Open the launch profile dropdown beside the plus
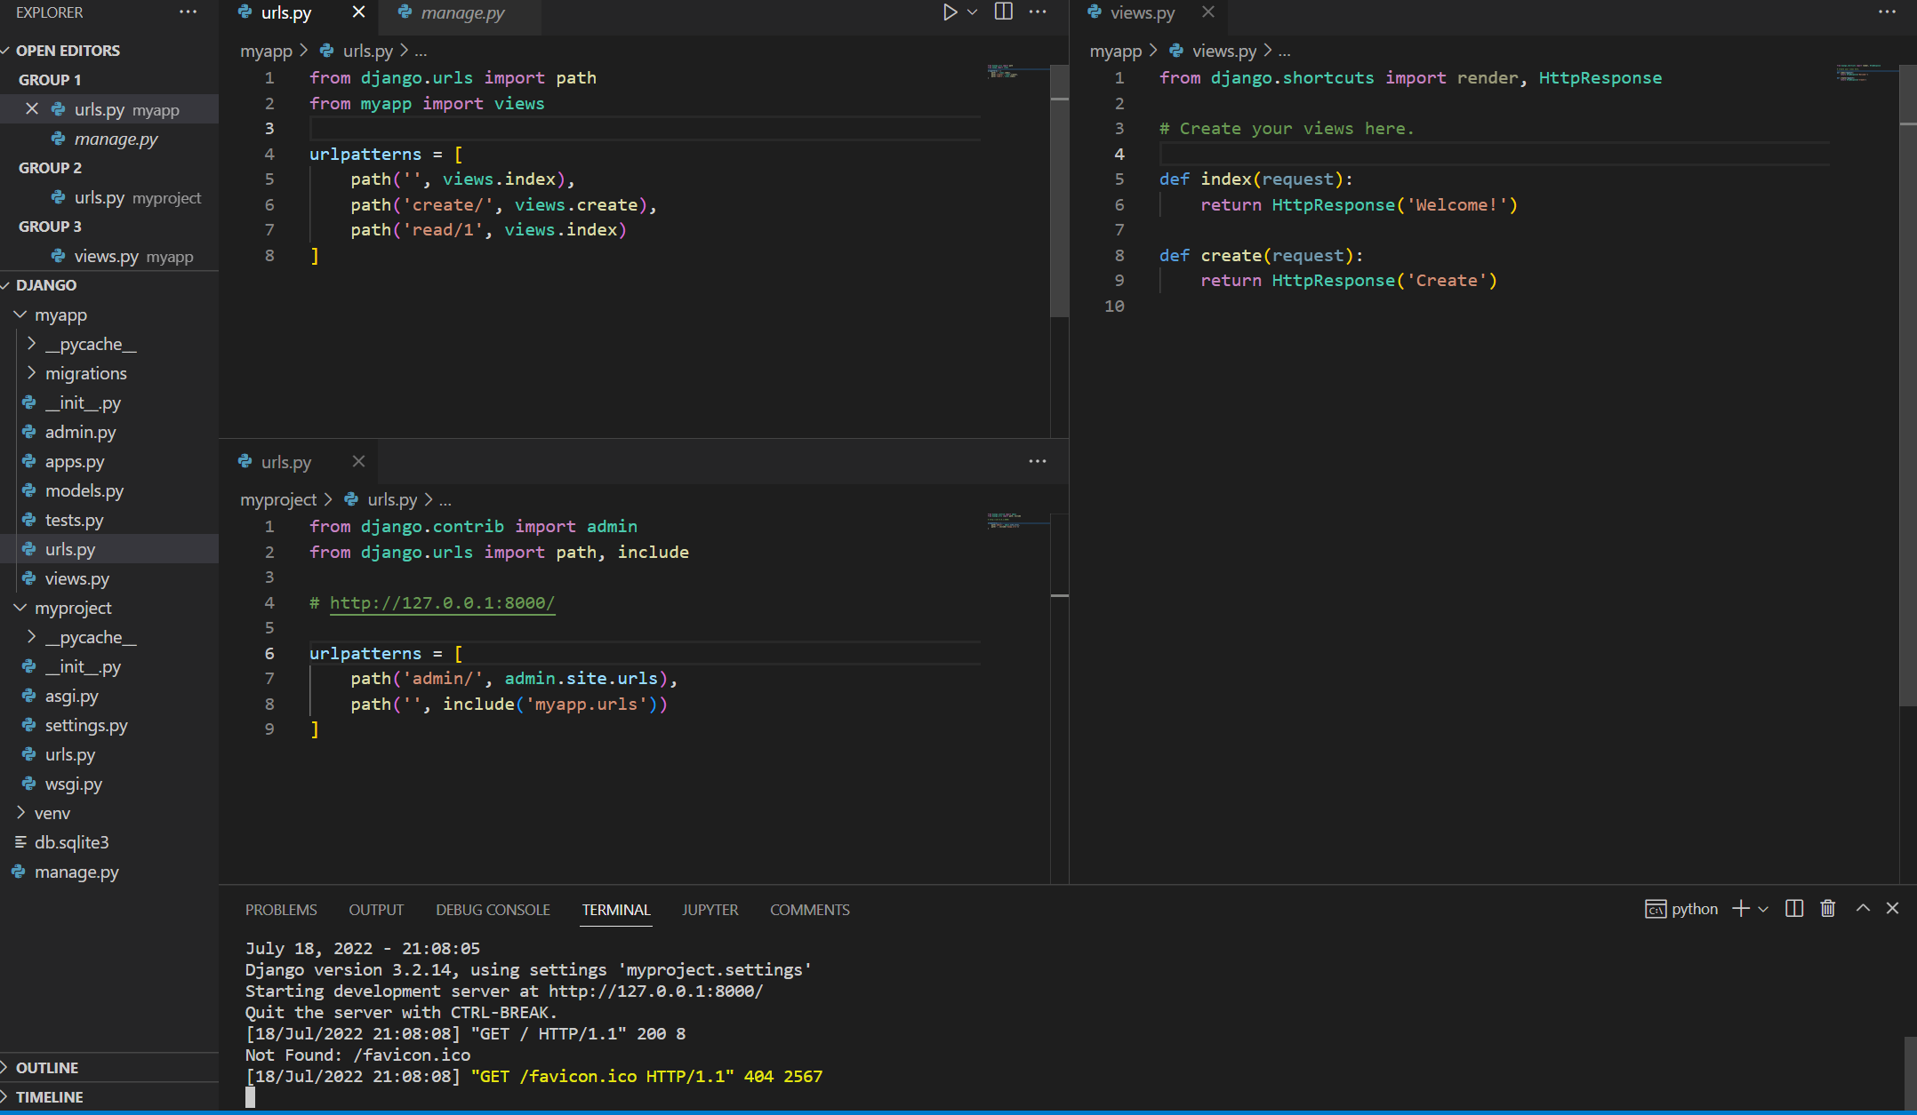Image resolution: width=1917 pixels, height=1115 pixels. click(x=1763, y=909)
